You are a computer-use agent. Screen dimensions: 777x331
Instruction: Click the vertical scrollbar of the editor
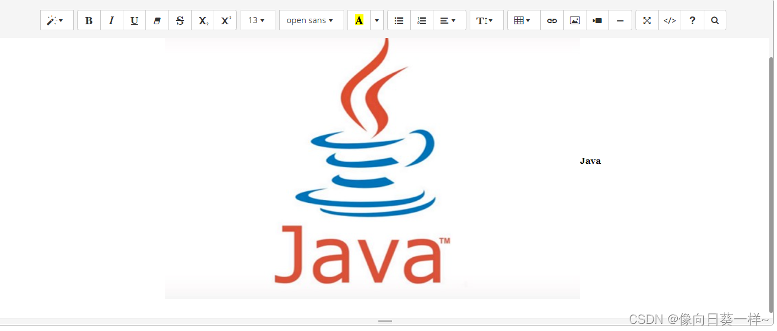point(771,184)
